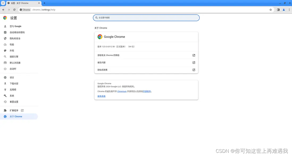Bookmark this page with the star icon

click(270, 10)
